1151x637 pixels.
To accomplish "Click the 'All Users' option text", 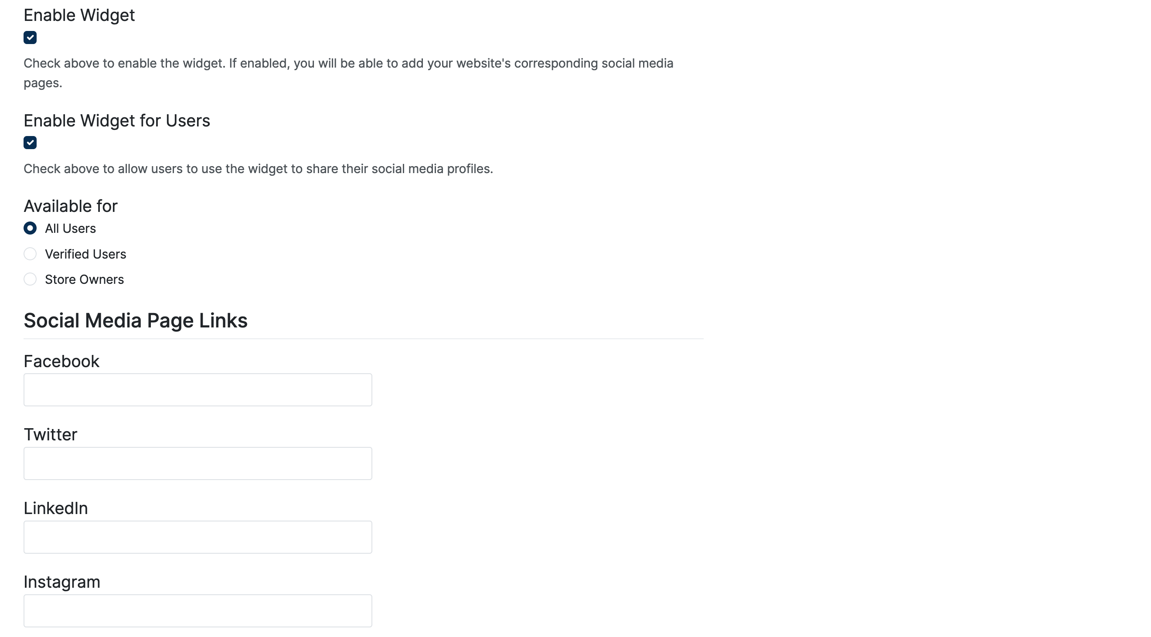I will click(x=70, y=229).
